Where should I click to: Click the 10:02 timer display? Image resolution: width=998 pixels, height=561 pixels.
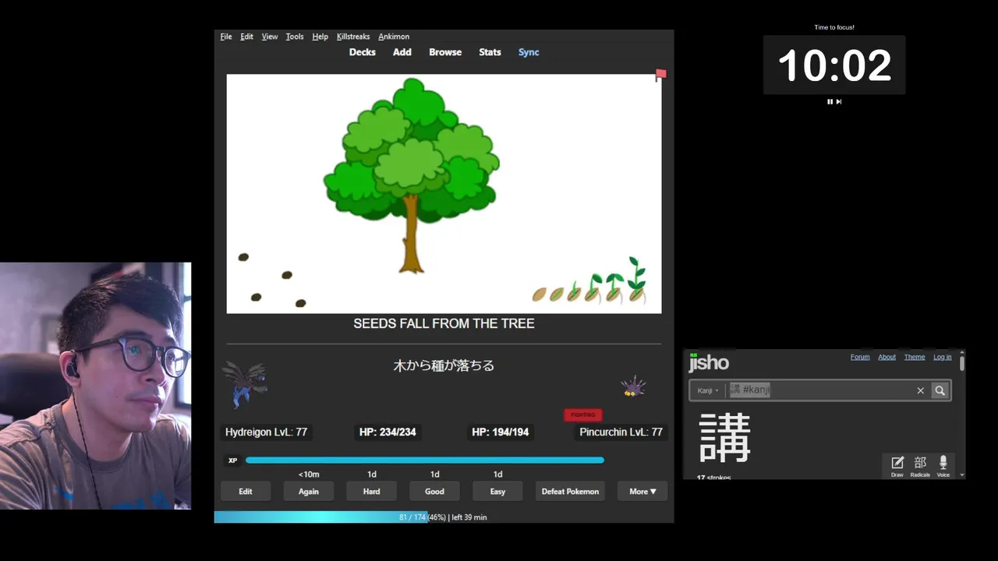click(x=834, y=65)
